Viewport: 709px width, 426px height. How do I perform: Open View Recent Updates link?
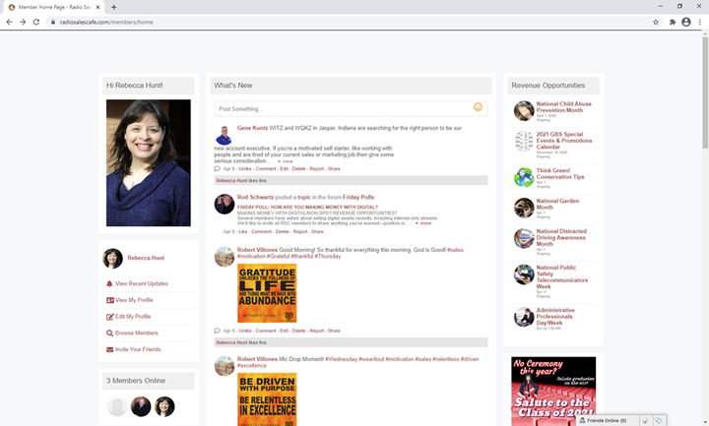coord(142,283)
